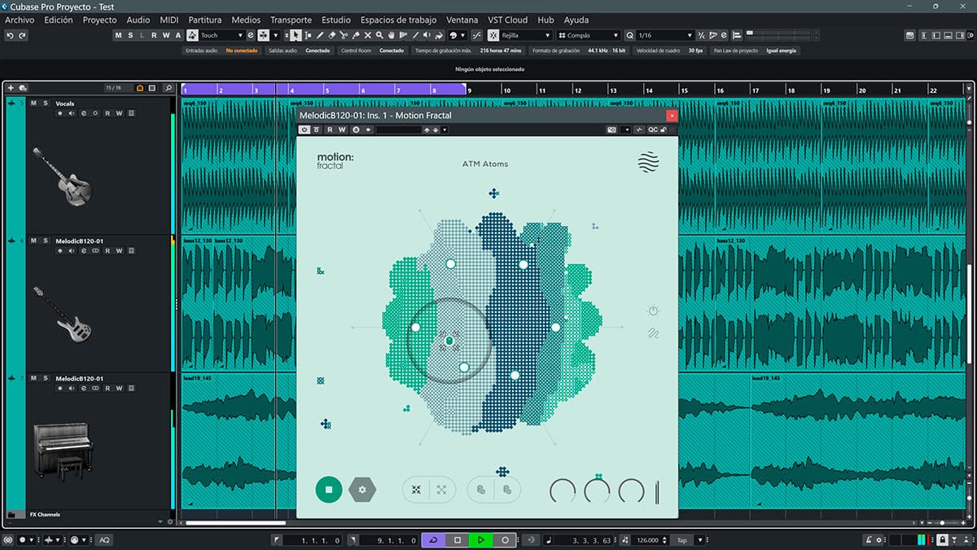
Task: Select the Split scissors tool
Action: 344,35
